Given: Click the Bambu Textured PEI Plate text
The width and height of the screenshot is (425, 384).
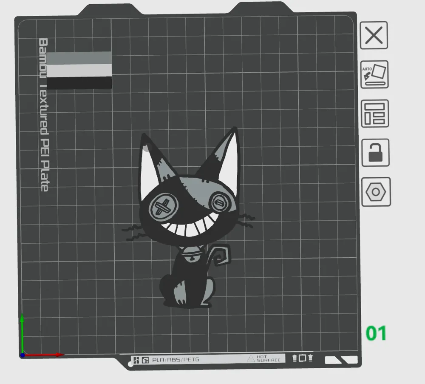Looking at the screenshot, I should coord(43,115).
